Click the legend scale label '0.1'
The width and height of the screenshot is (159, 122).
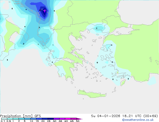coord(3,121)
